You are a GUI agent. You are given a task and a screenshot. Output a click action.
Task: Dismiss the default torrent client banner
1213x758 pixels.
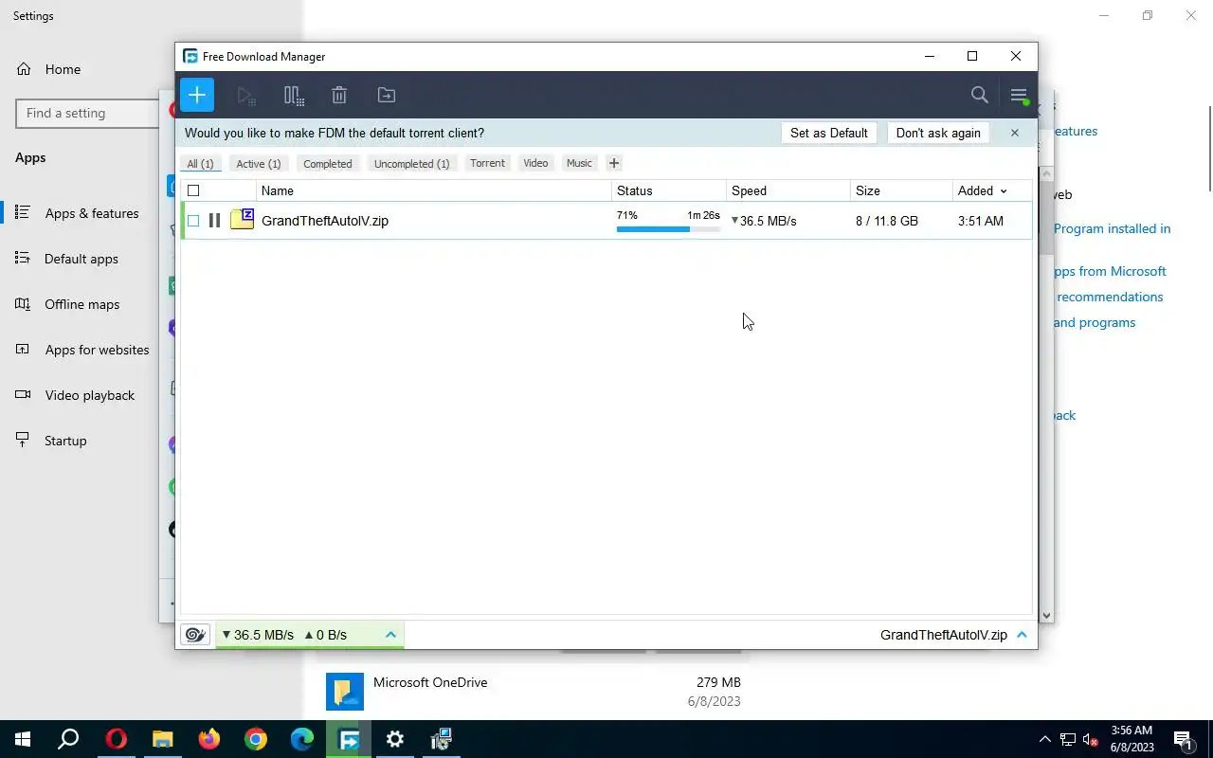1014,133
